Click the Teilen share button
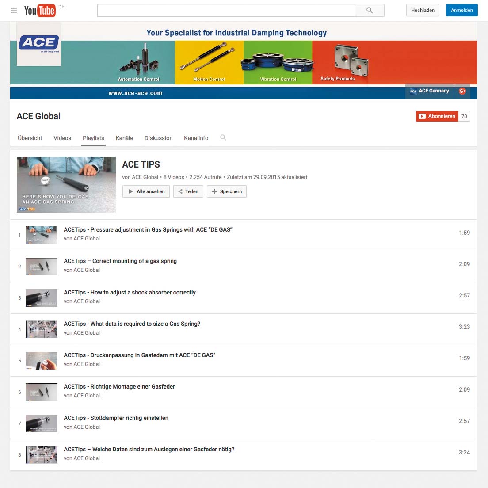Screen dimensions: 488x488 [188, 191]
